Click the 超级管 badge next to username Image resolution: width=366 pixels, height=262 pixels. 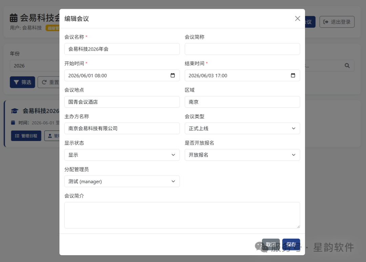53,28
